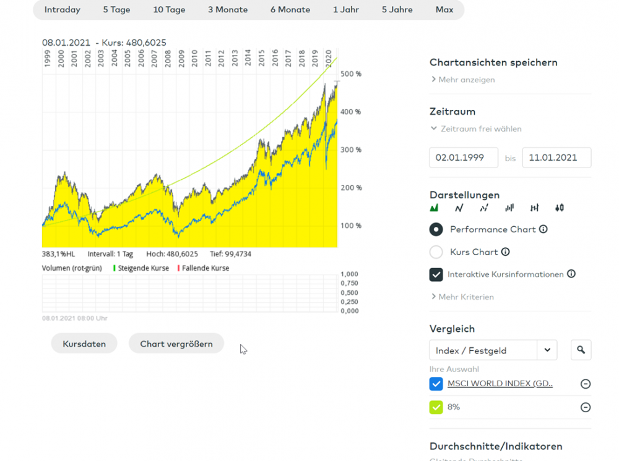
Task: Open info icon for Interaktive Kursinformationen
Action: [571, 274]
